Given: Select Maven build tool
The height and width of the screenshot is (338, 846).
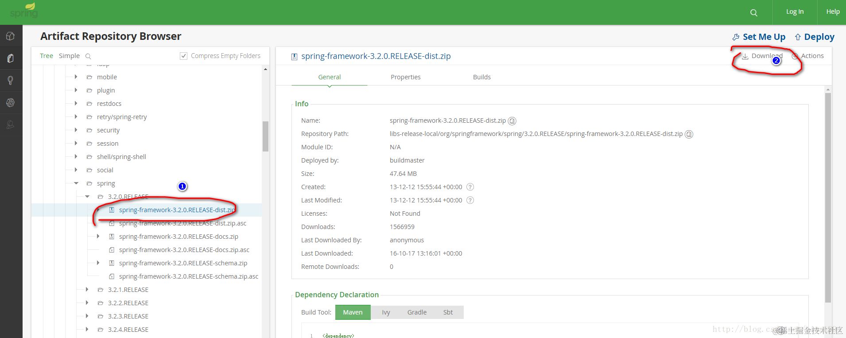Looking at the screenshot, I should (353, 312).
